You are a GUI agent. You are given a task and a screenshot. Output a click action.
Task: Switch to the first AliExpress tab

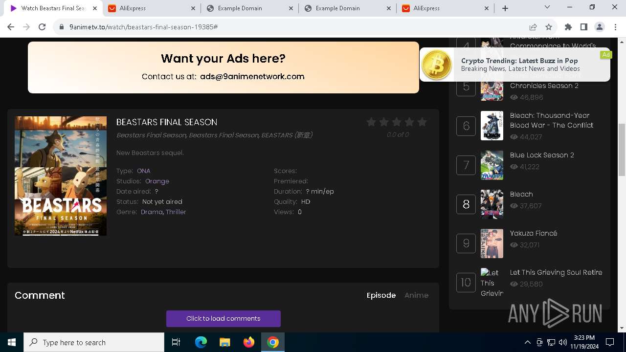tap(152, 8)
